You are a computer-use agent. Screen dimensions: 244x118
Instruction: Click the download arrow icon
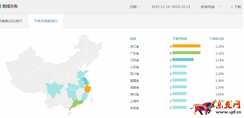(x=232, y=7)
